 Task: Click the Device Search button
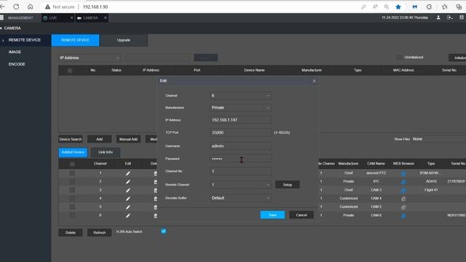tap(71, 139)
